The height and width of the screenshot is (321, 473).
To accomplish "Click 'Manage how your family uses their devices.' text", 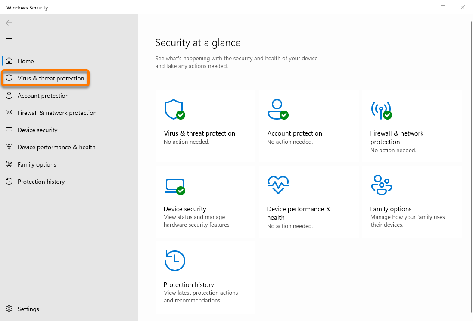I will [408, 221].
